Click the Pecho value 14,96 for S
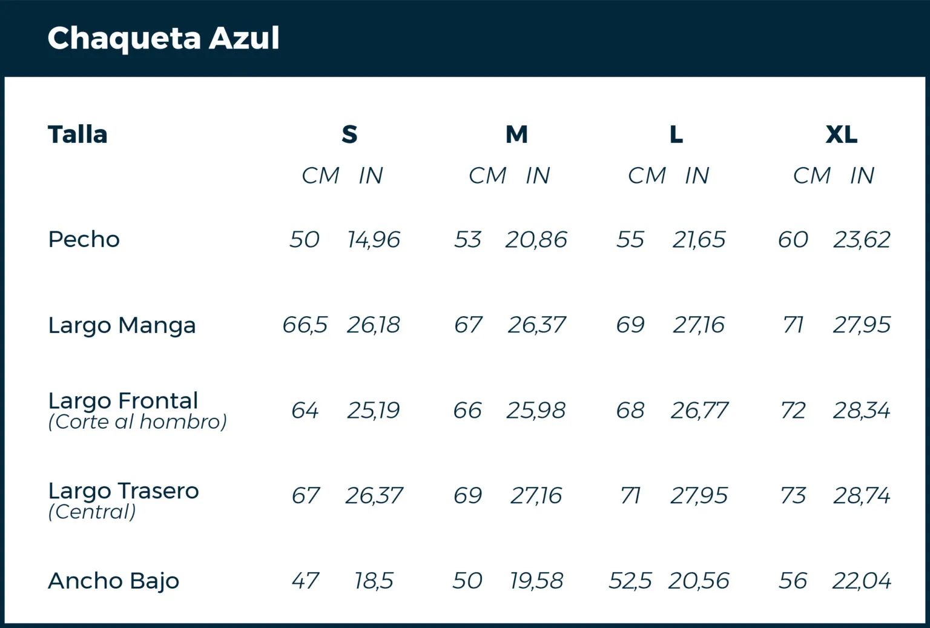This screenshot has height=628, width=930. [x=374, y=240]
